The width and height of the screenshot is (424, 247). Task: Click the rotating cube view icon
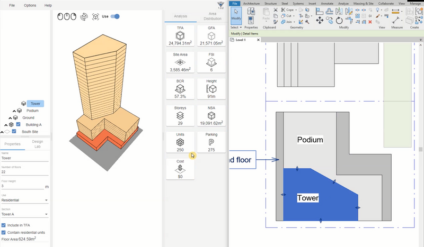(84, 16)
